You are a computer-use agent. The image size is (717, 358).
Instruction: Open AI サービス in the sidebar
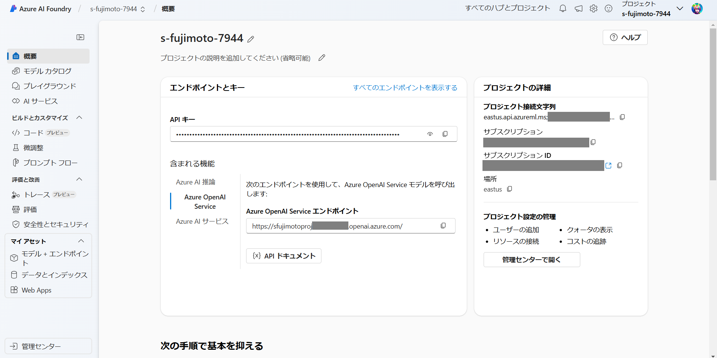[x=48, y=101]
